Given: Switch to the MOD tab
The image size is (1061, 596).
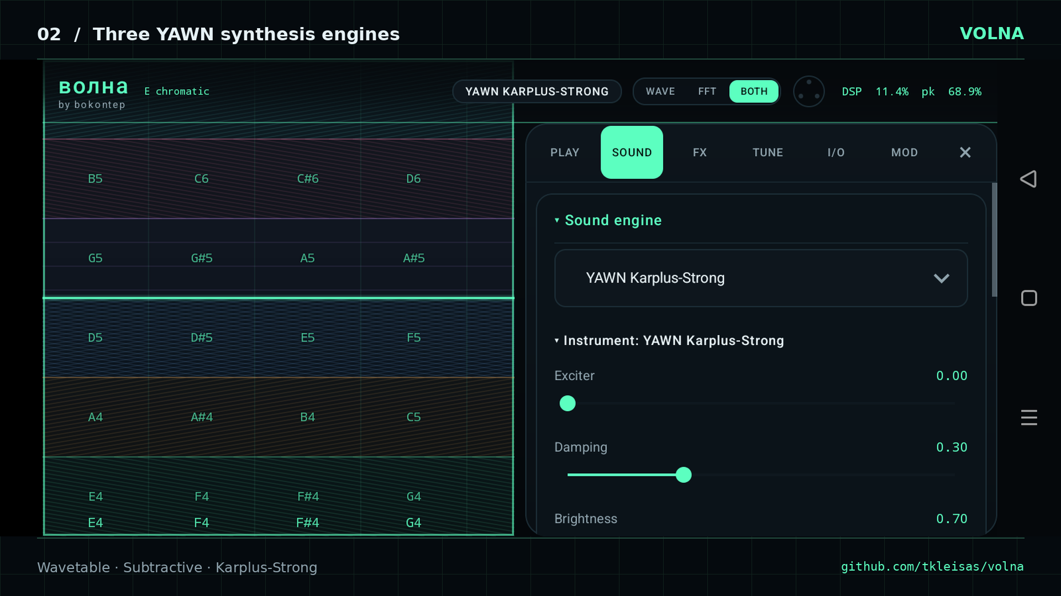Looking at the screenshot, I should pyautogui.click(x=904, y=152).
